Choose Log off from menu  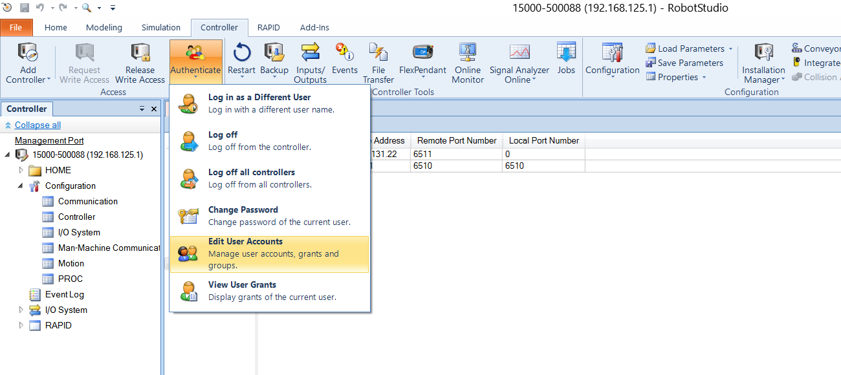[x=270, y=141]
